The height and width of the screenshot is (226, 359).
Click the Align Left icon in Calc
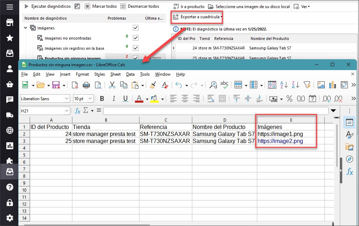173,99
